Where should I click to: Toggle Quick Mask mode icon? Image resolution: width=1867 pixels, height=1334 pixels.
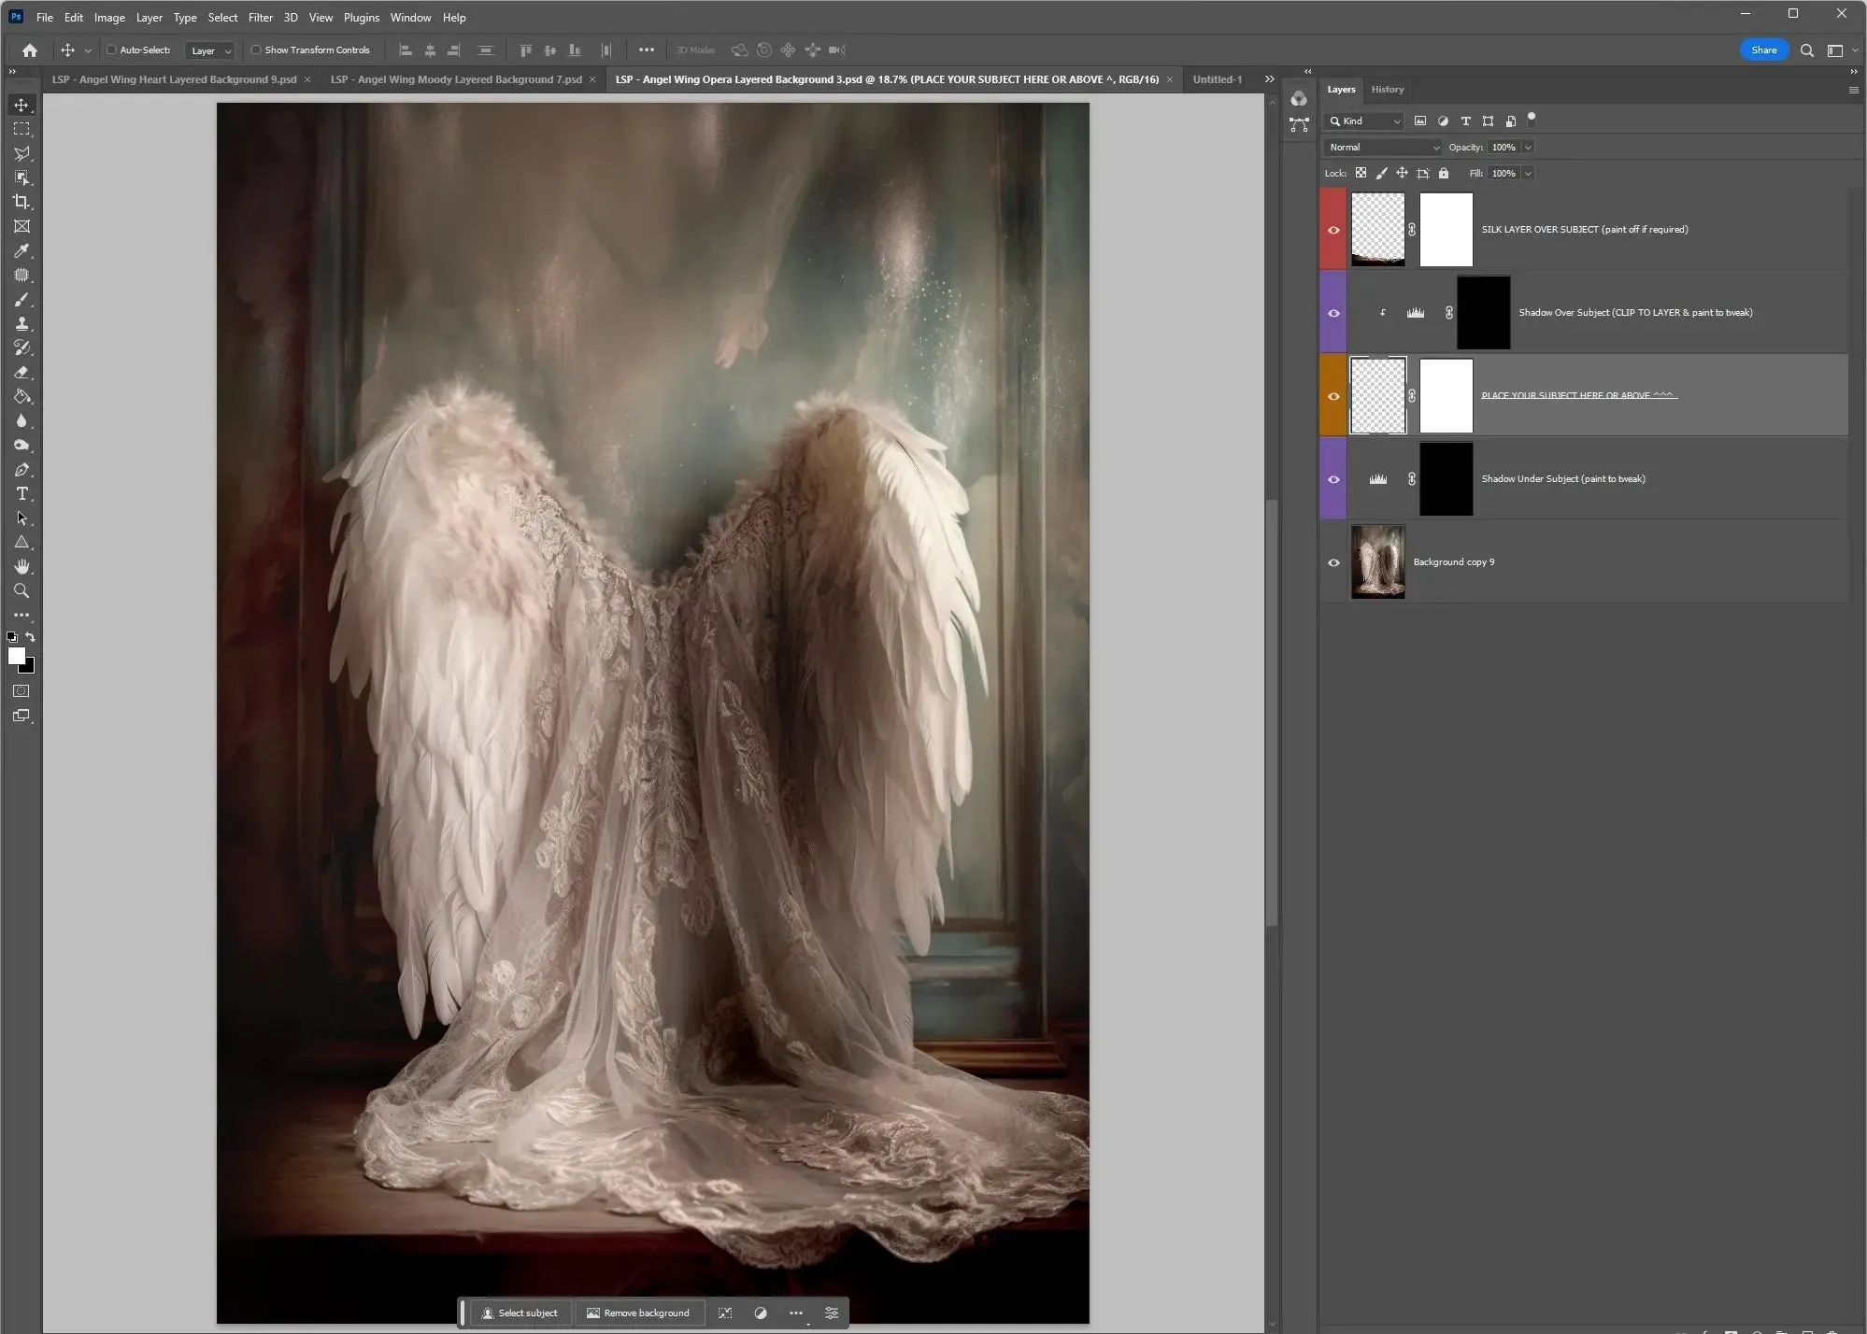tap(21, 691)
